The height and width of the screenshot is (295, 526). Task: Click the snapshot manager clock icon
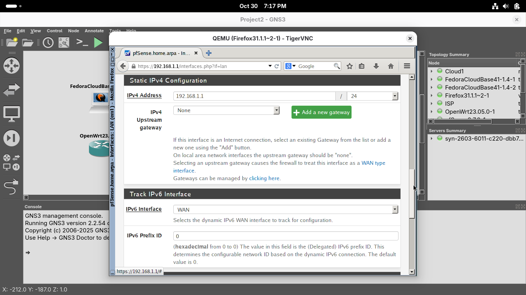(48, 42)
